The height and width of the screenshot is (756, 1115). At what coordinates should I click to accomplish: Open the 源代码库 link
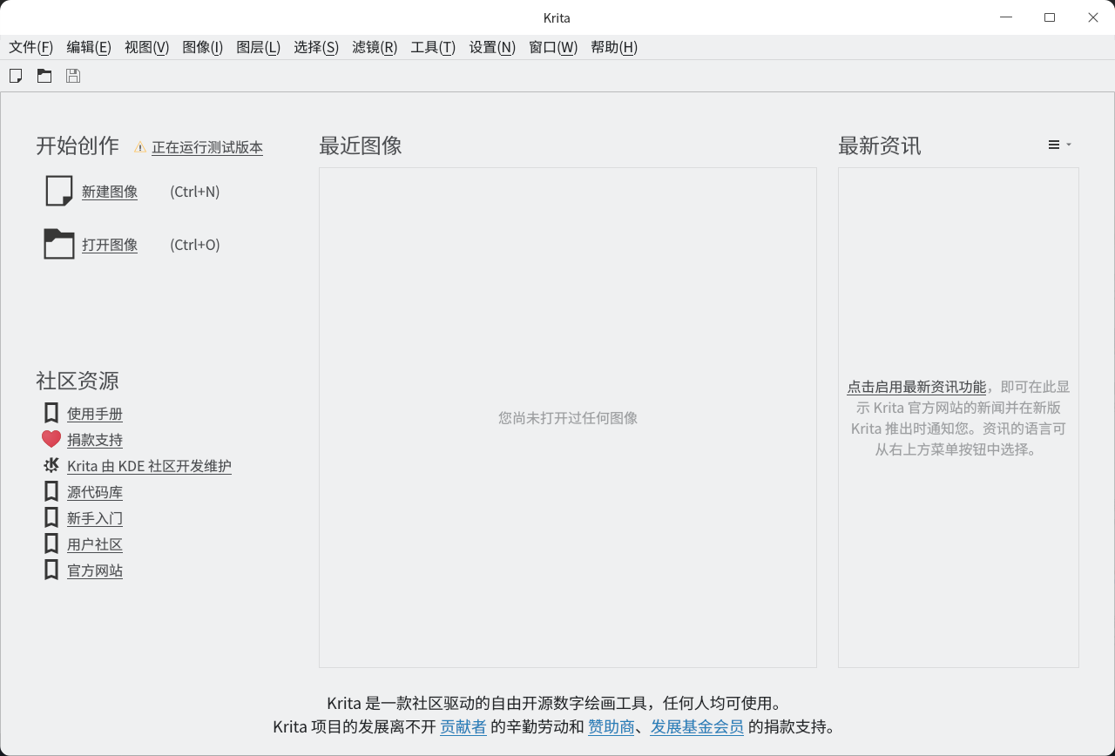tap(95, 492)
